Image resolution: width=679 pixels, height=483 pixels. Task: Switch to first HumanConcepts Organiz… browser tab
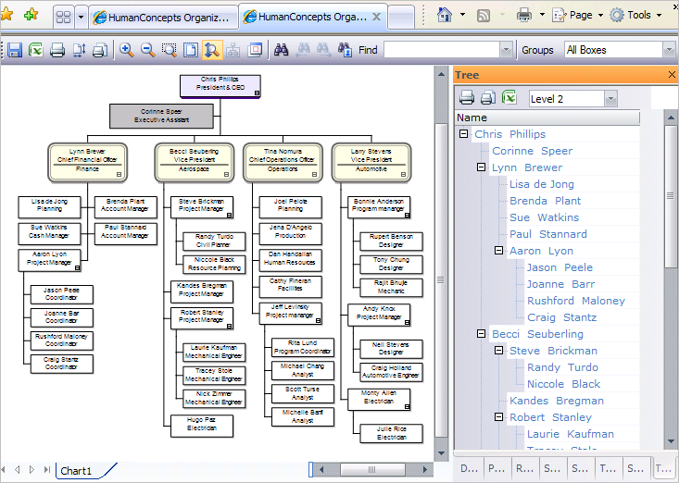[163, 18]
